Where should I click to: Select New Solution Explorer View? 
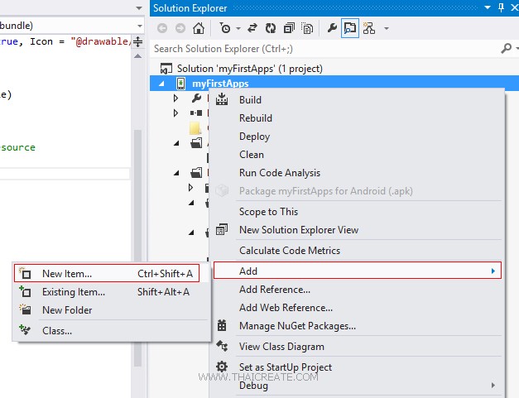pos(299,230)
